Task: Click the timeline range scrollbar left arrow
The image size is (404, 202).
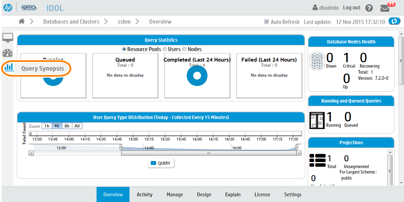Action: point(31,153)
